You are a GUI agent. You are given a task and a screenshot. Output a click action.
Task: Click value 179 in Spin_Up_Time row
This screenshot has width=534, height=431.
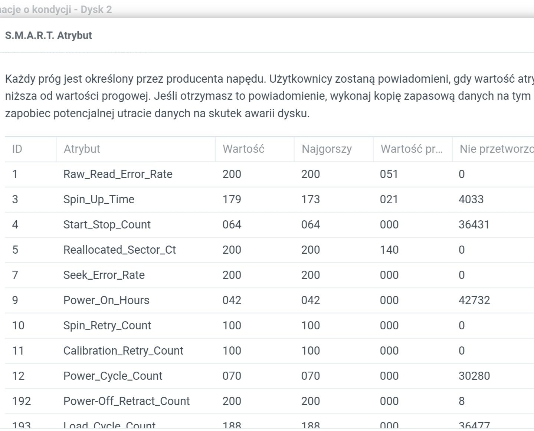(232, 200)
